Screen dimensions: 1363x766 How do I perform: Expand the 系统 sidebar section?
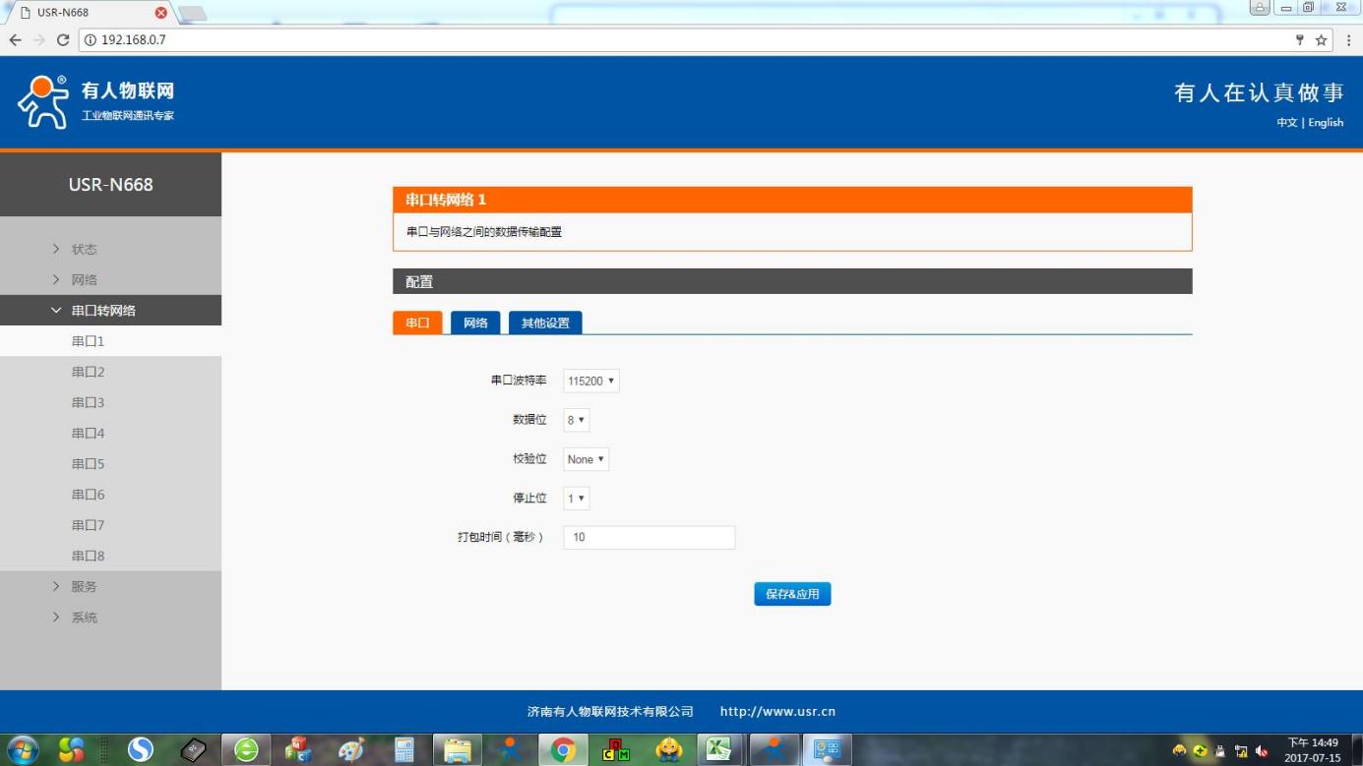click(x=110, y=618)
